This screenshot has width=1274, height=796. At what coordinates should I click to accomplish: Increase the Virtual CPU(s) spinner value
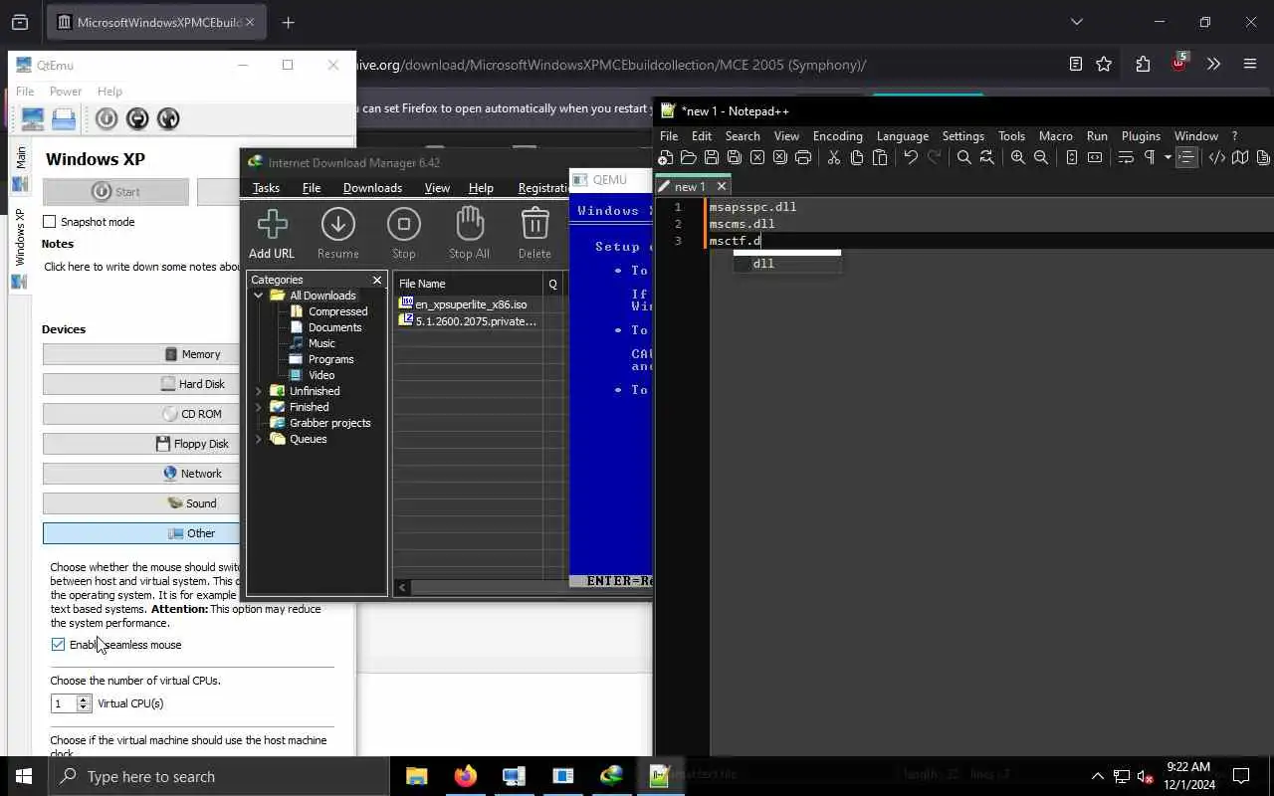(84, 699)
